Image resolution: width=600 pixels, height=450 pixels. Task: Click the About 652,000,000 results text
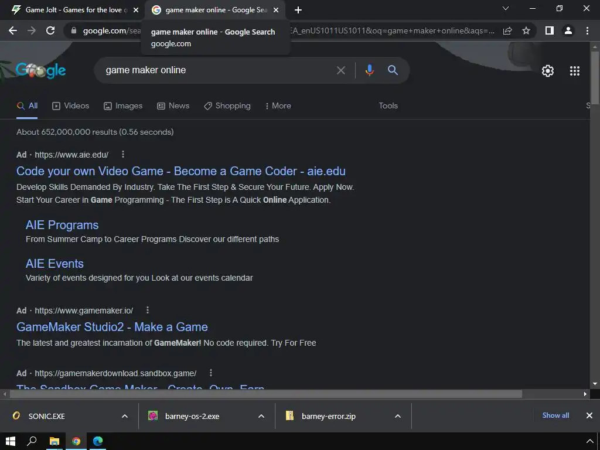pyautogui.click(x=95, y=132)
